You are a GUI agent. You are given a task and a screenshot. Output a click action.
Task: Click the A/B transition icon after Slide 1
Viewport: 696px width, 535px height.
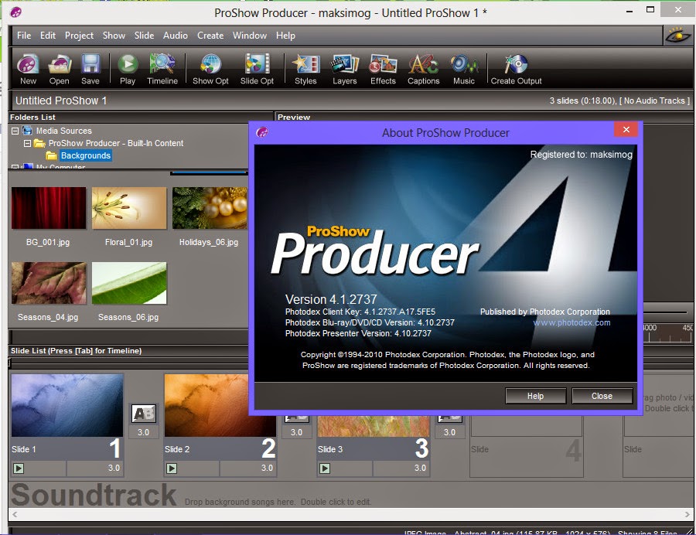pyautogui.click(x=143, y=414)
